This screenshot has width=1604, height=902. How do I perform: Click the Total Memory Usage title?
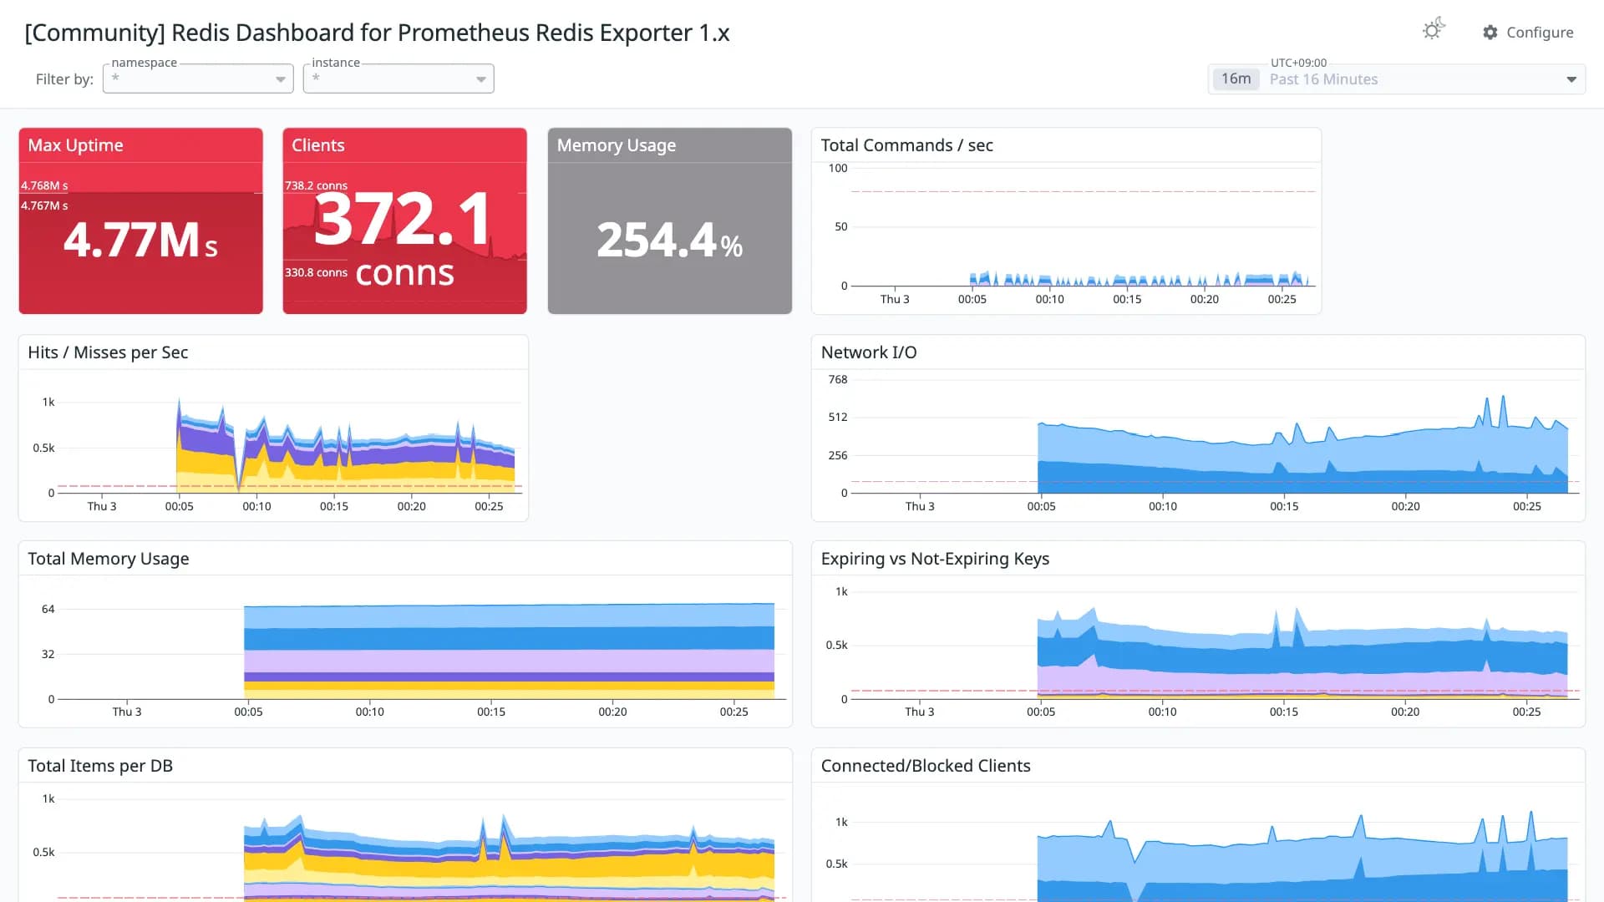(109, 559)
